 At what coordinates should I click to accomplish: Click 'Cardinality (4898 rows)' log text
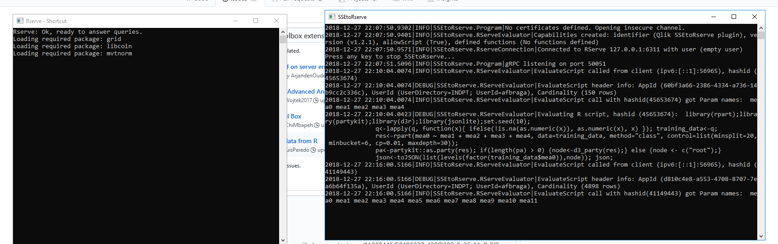(579, 186)
